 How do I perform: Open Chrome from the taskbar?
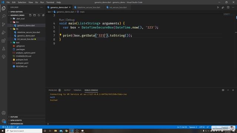point(66,131)
